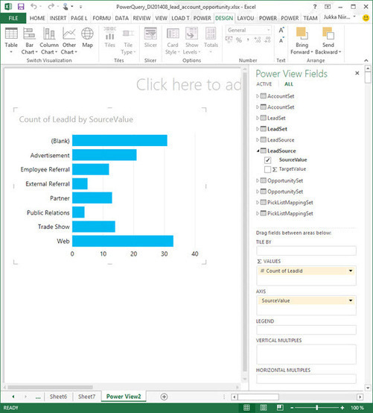Collapse the ribbon with the arrow
Screen dimensions: 373x413
click(x=366, y=60)
